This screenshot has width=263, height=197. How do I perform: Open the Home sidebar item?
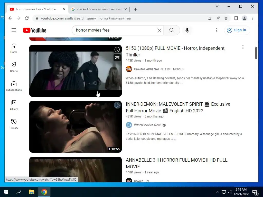(14, 48)
